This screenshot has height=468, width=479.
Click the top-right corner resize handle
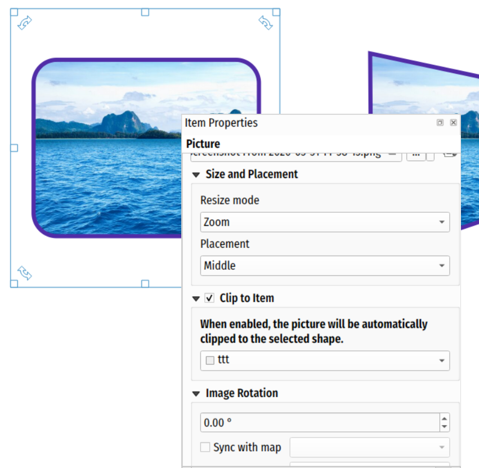click(x=276, y=12)
